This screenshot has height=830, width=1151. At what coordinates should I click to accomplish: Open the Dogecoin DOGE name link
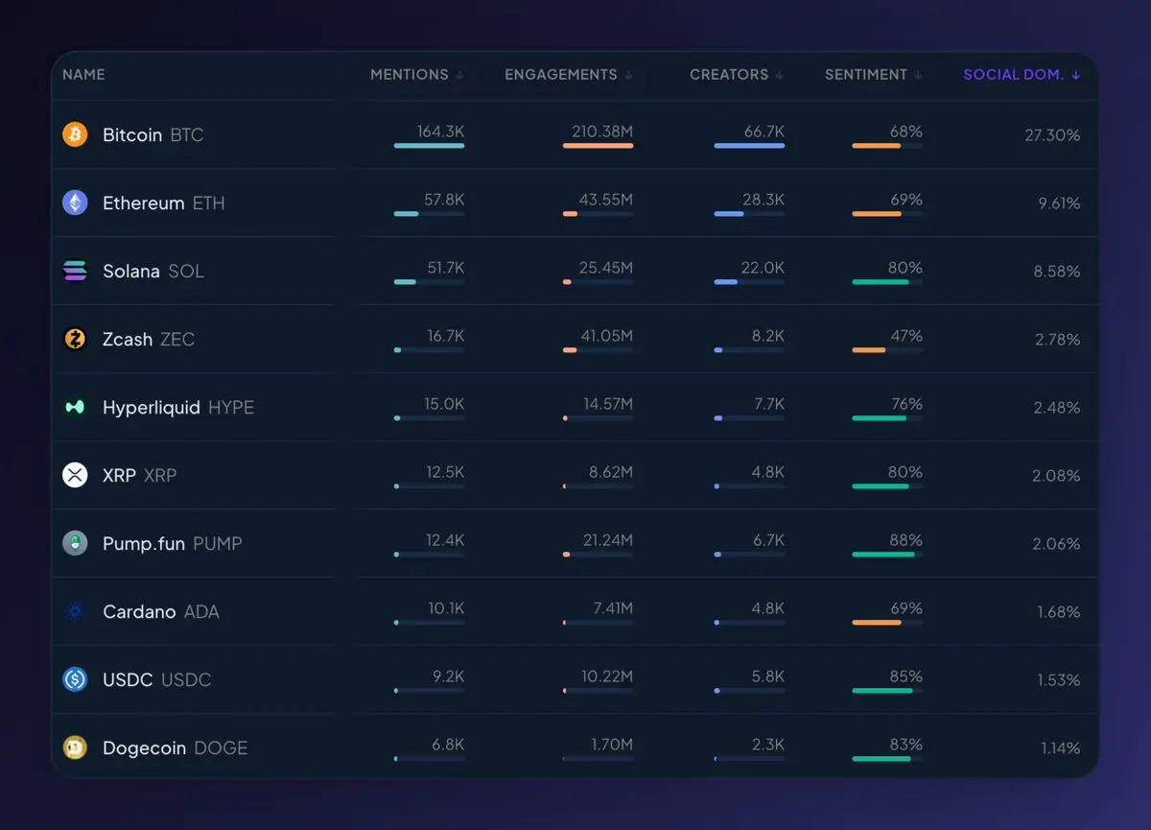click(176, 748)
